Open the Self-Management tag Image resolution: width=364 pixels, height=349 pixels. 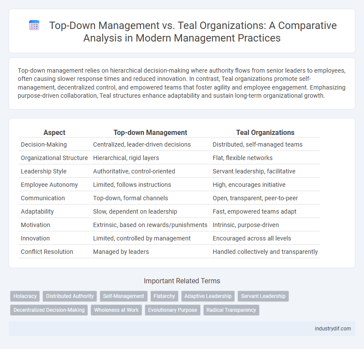123,296
